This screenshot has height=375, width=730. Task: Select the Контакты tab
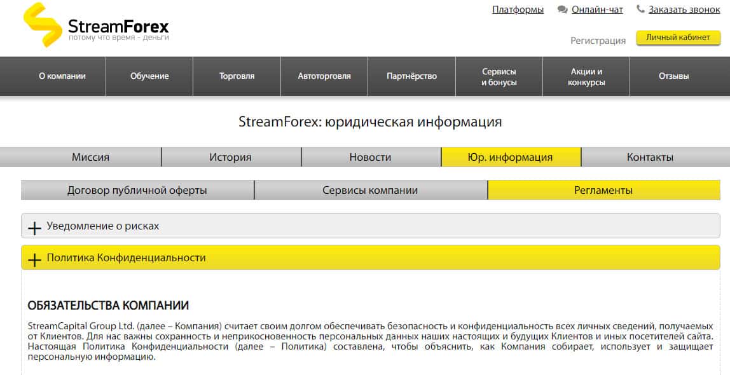(650, 158)
